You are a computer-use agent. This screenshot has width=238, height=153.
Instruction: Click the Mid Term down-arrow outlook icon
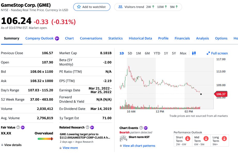(x=206, y=138)
